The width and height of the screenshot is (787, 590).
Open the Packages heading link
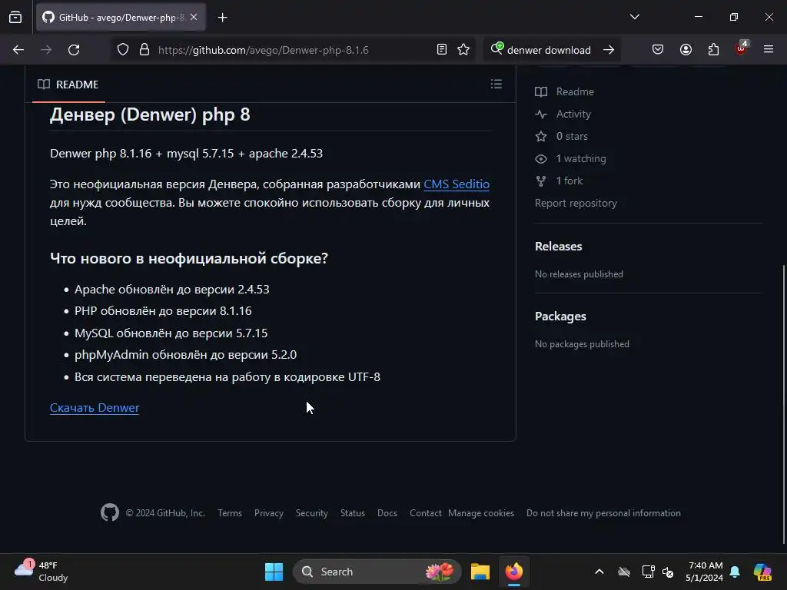click(x=560, y=316)
